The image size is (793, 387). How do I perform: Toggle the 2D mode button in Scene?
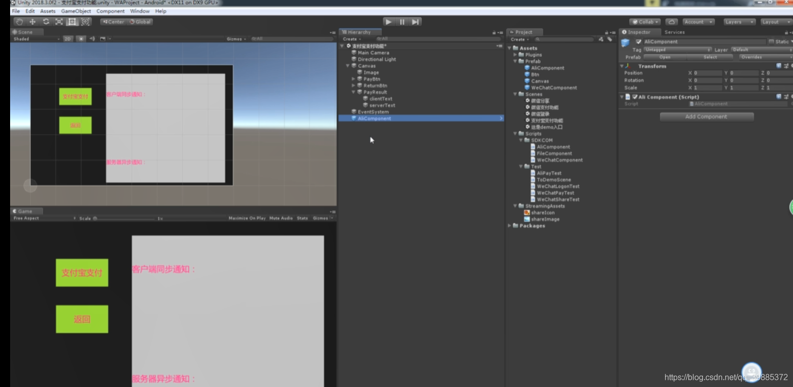[x=68, y=38]
